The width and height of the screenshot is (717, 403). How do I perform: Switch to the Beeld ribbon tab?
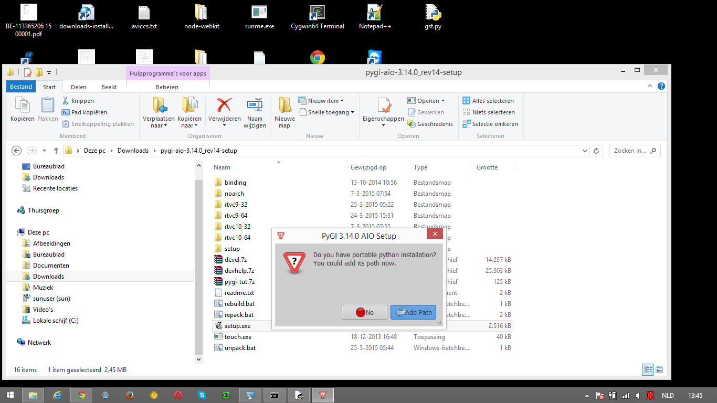tap(109, 87)
